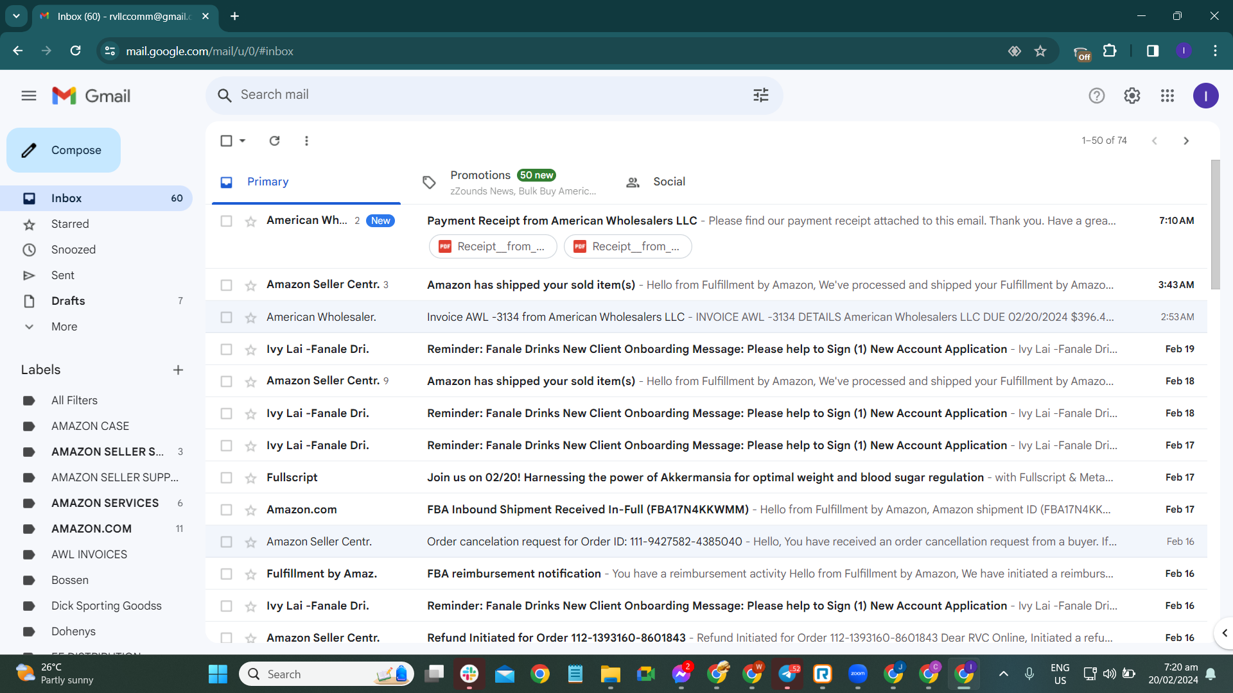Open Zoom from the taskbar
The width and height of the screenshot is (1233, 693).
[858, 674]
